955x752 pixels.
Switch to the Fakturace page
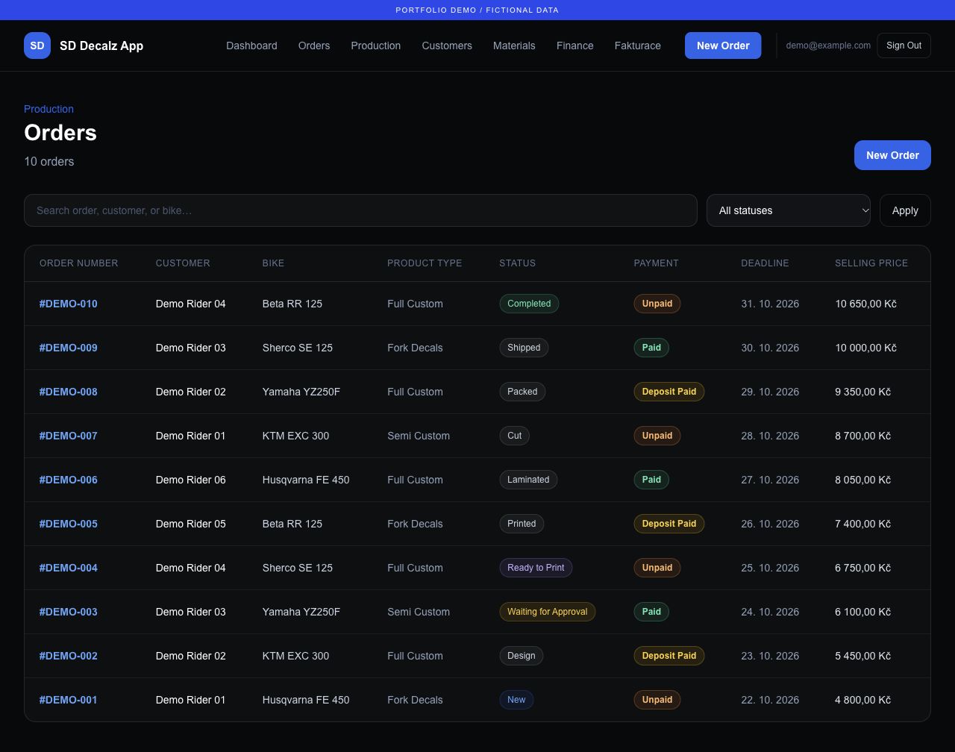[638, 46]
